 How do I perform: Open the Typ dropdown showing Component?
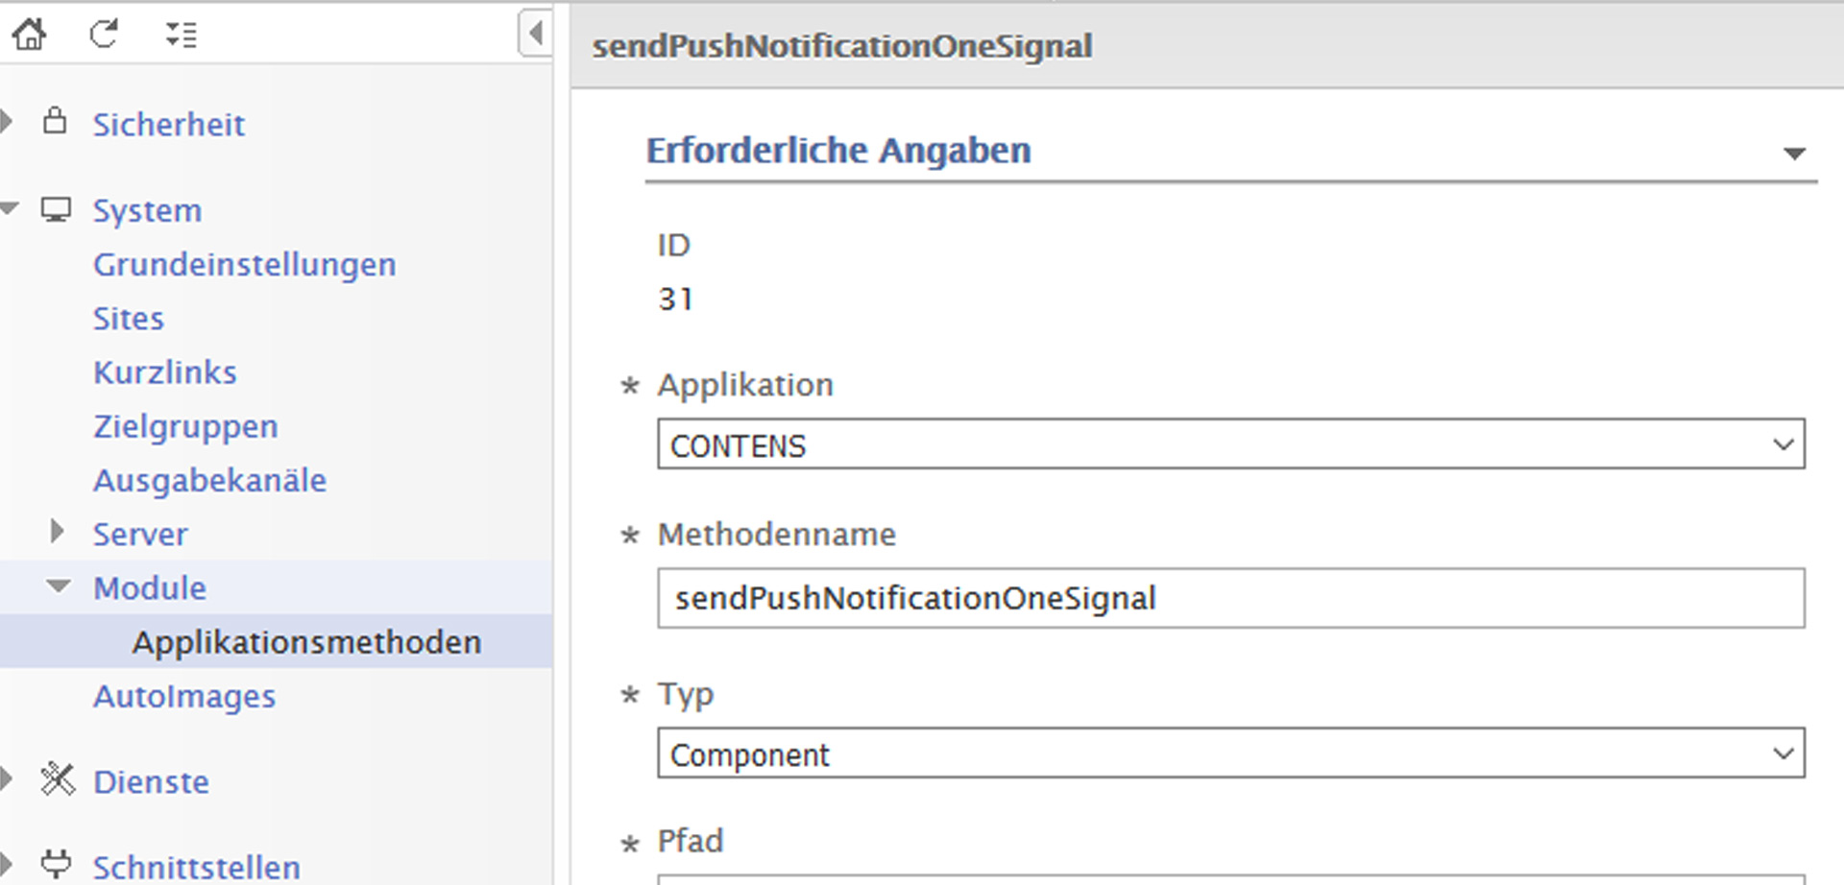pyautogui.click(x=1230, y=753)
